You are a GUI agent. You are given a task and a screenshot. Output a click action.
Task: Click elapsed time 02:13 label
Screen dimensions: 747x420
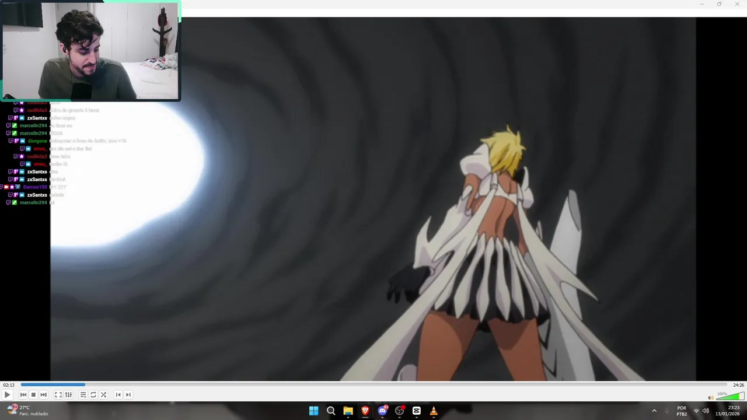pyautogui.click(x=8, y=385)
